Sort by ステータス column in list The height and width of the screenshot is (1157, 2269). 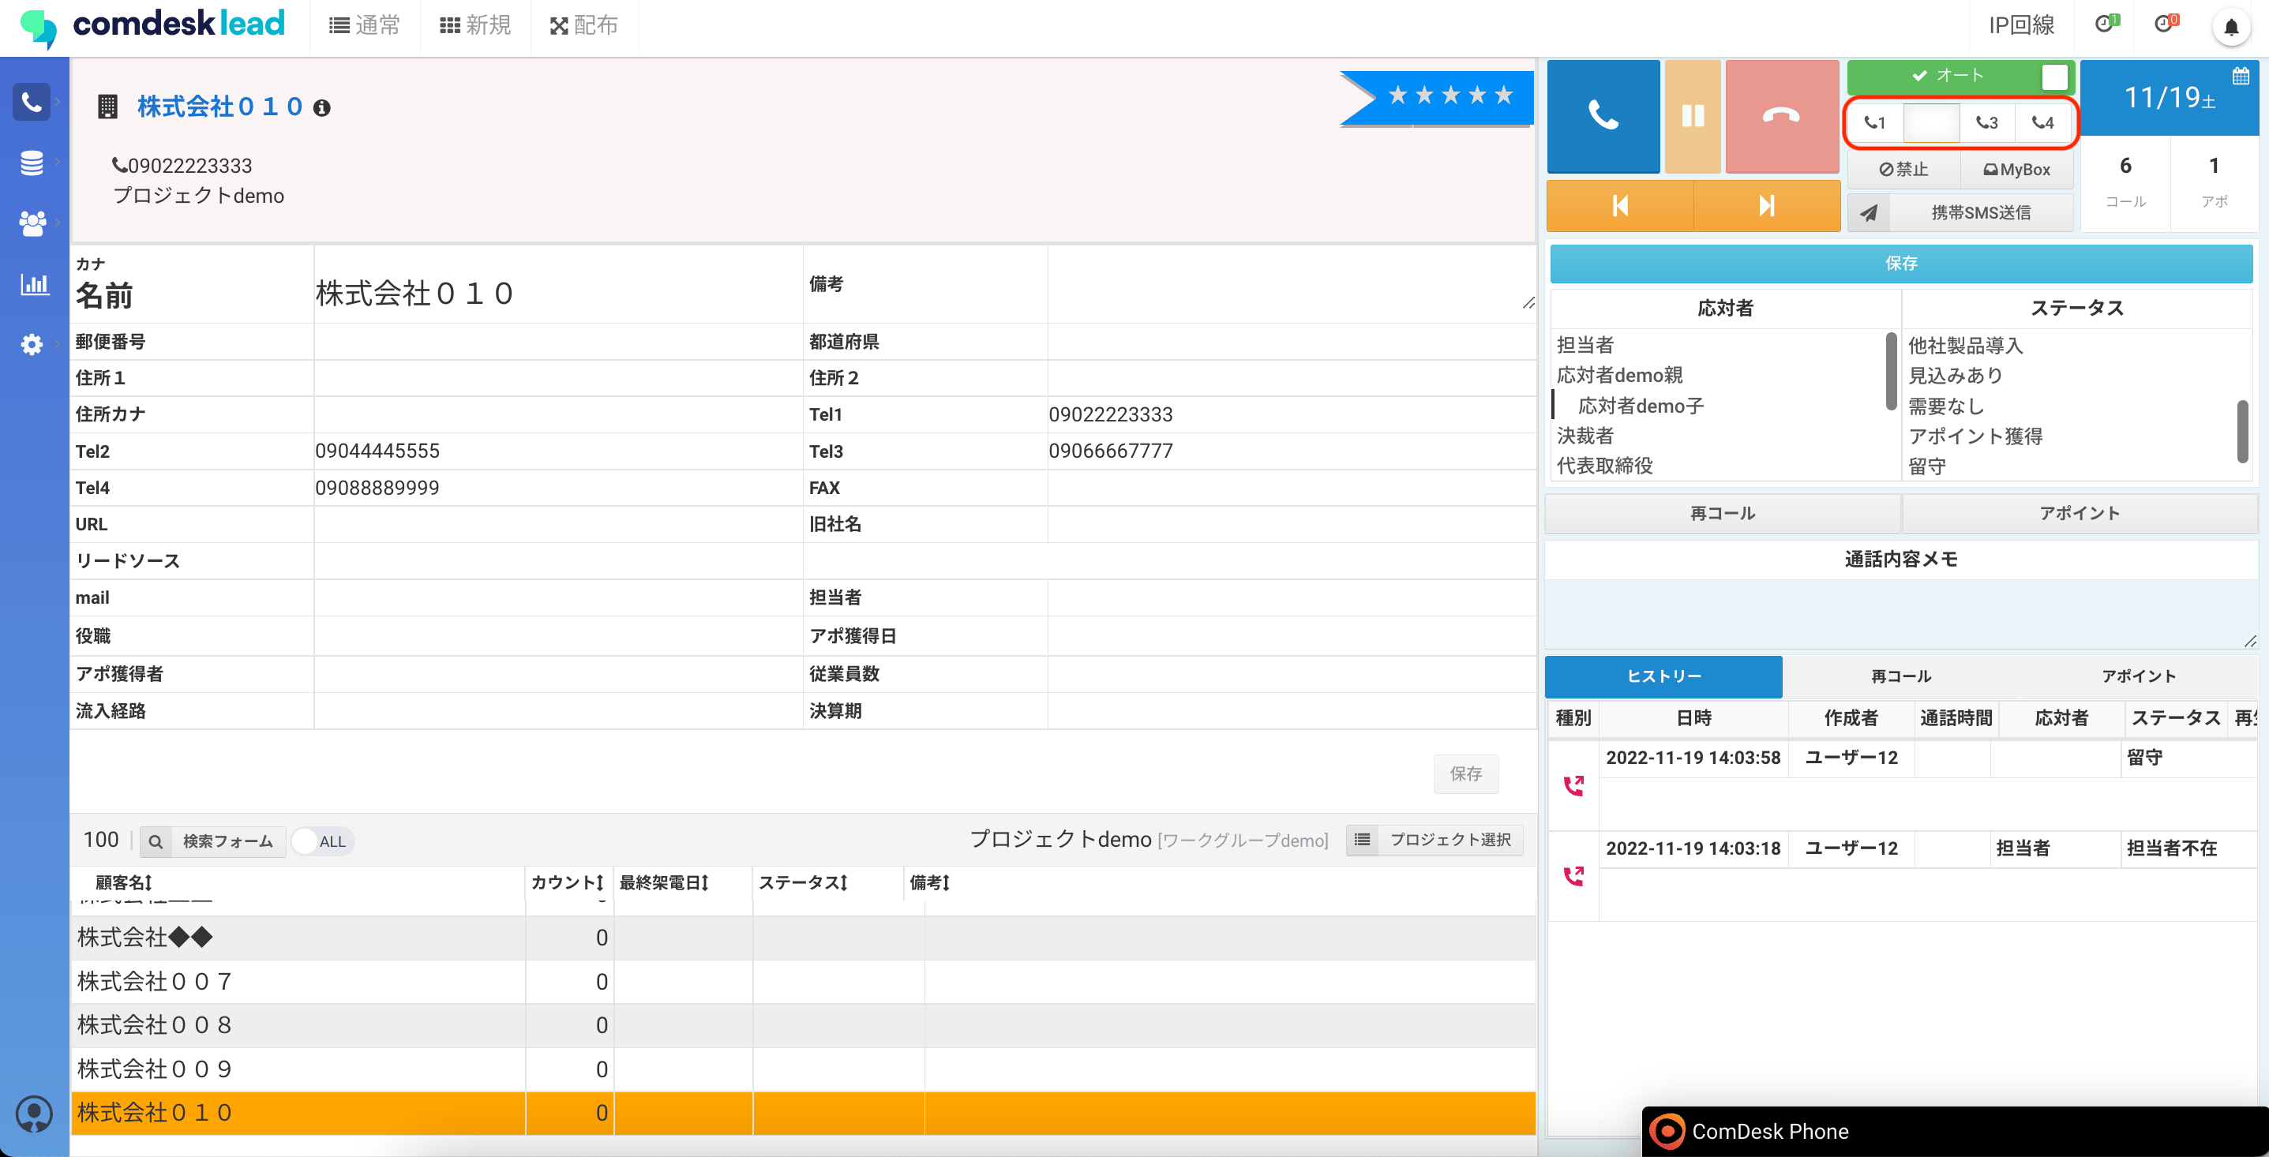(804, 882)
